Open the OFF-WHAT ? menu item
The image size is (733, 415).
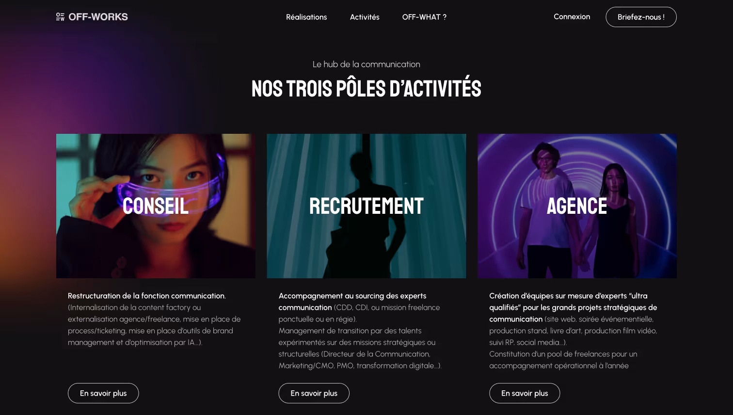[x=424, y=17]
